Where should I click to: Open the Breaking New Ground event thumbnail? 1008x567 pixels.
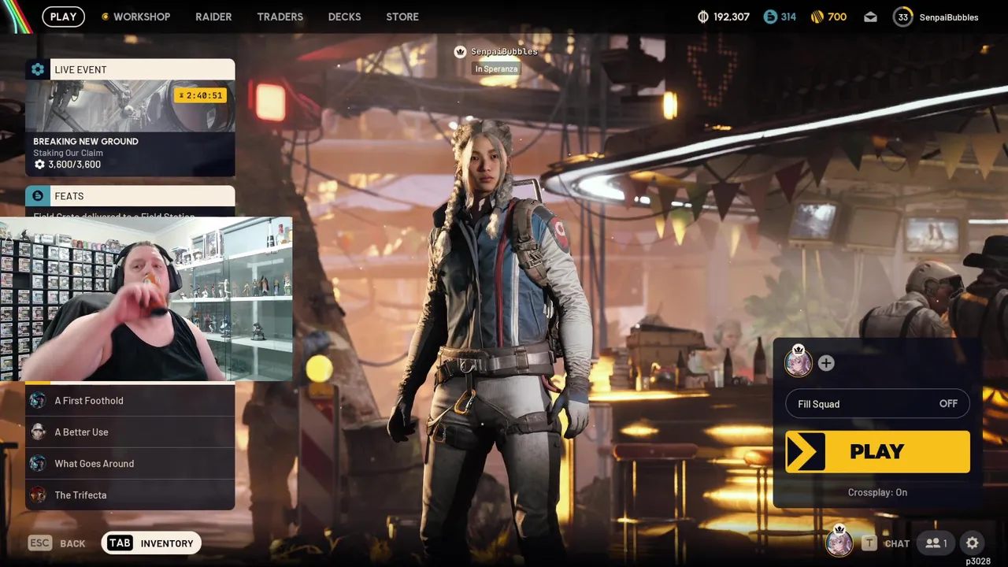point(130,106)
